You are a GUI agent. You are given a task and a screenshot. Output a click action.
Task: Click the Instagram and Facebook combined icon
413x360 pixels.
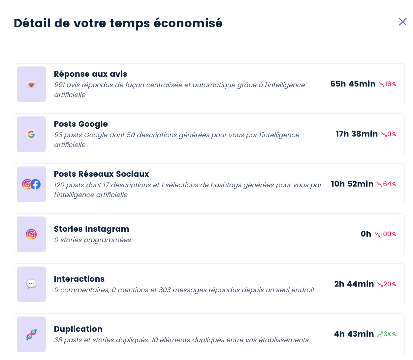click(x=31, y=184)
